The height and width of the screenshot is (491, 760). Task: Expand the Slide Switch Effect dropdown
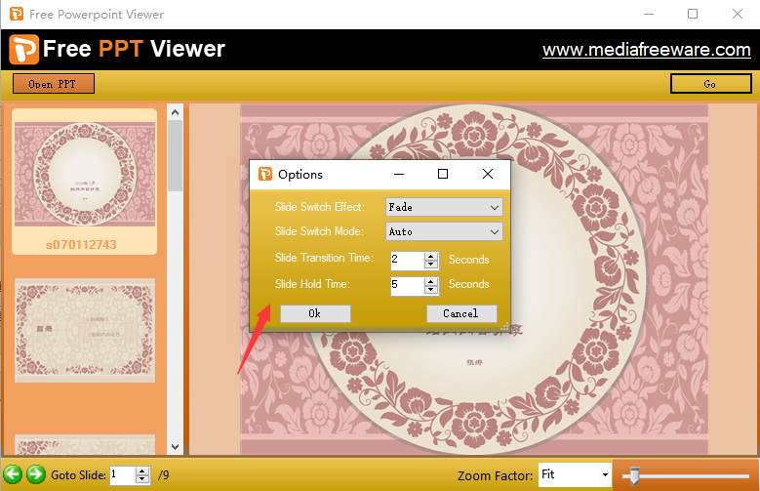[x=495, y=207]
